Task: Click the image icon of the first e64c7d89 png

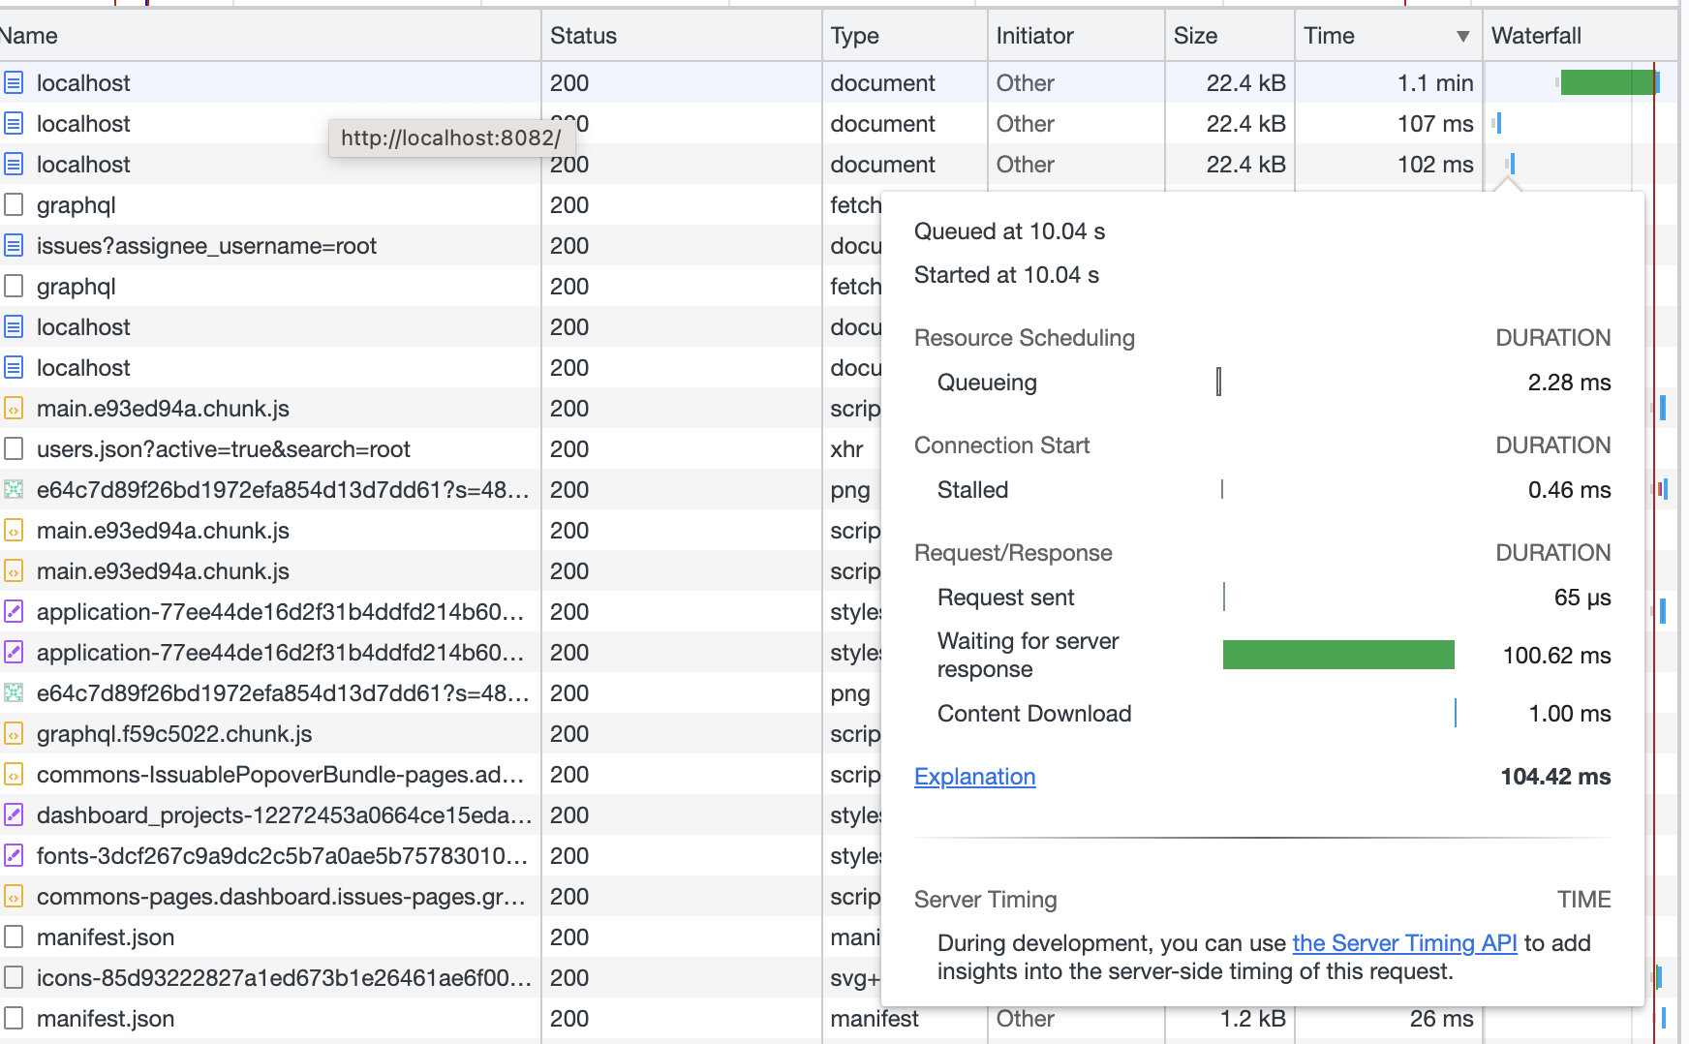Action: coord(14,490)
